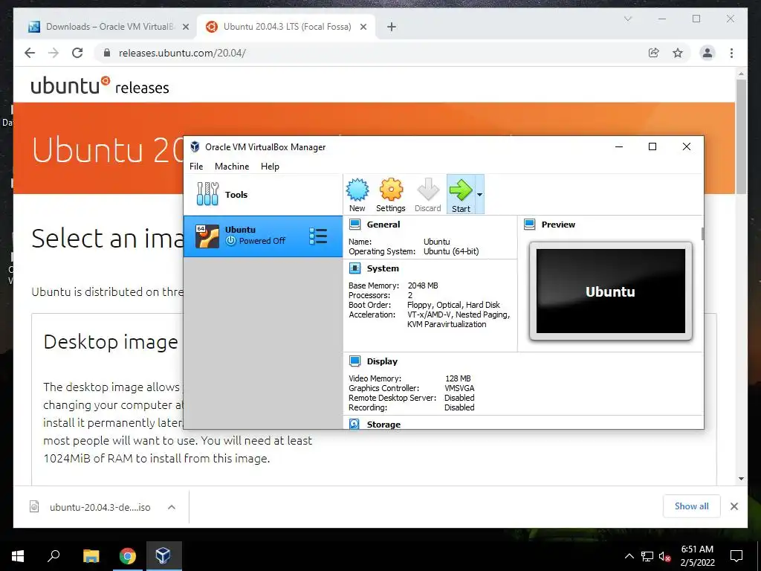Click Show all downloads button
Viewport: 761px width, 571px height.
click(x=692, y=506)
